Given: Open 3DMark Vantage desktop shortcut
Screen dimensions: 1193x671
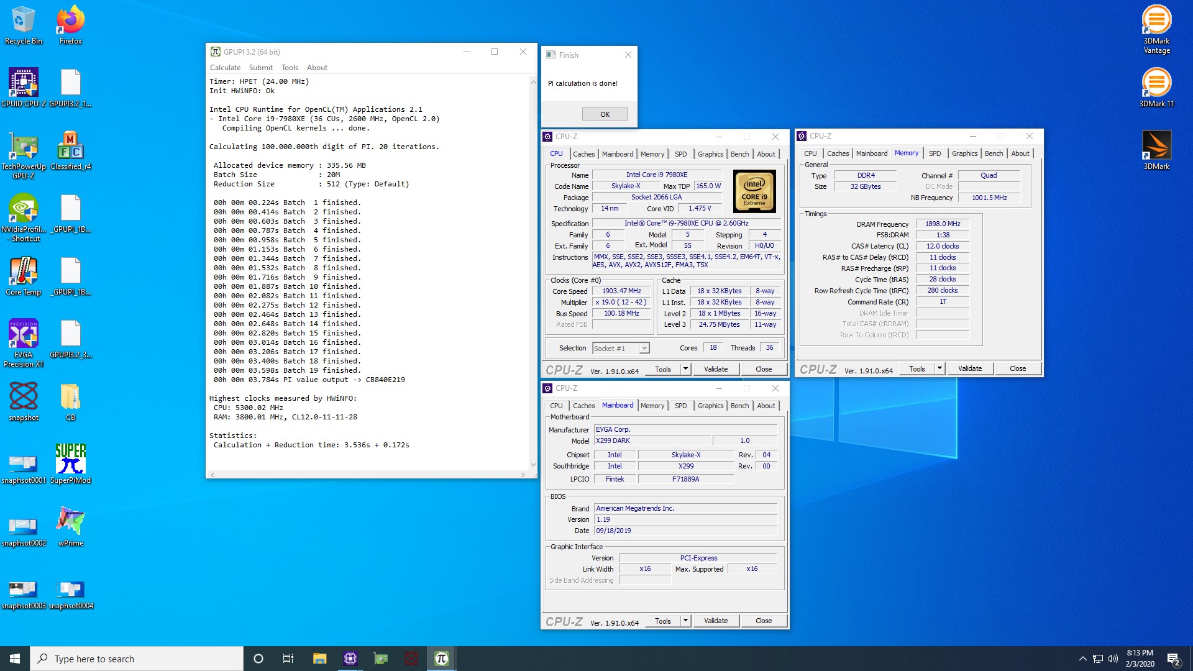Looking at the screenshot, I should (1156, 29).
